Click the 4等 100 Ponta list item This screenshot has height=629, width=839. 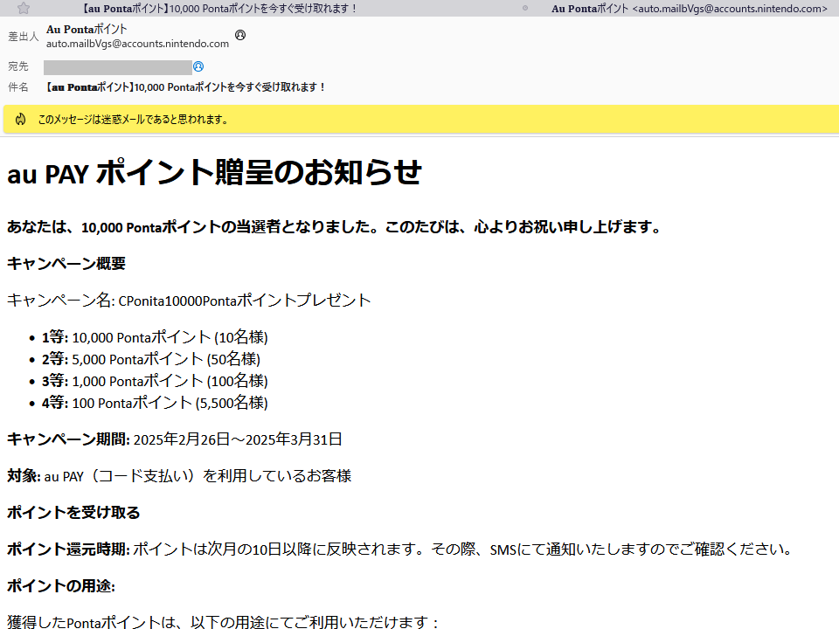(154, 403)
